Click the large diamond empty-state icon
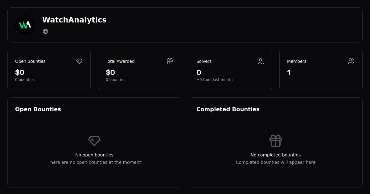370x194 pixels. click(x=94, y=141)
